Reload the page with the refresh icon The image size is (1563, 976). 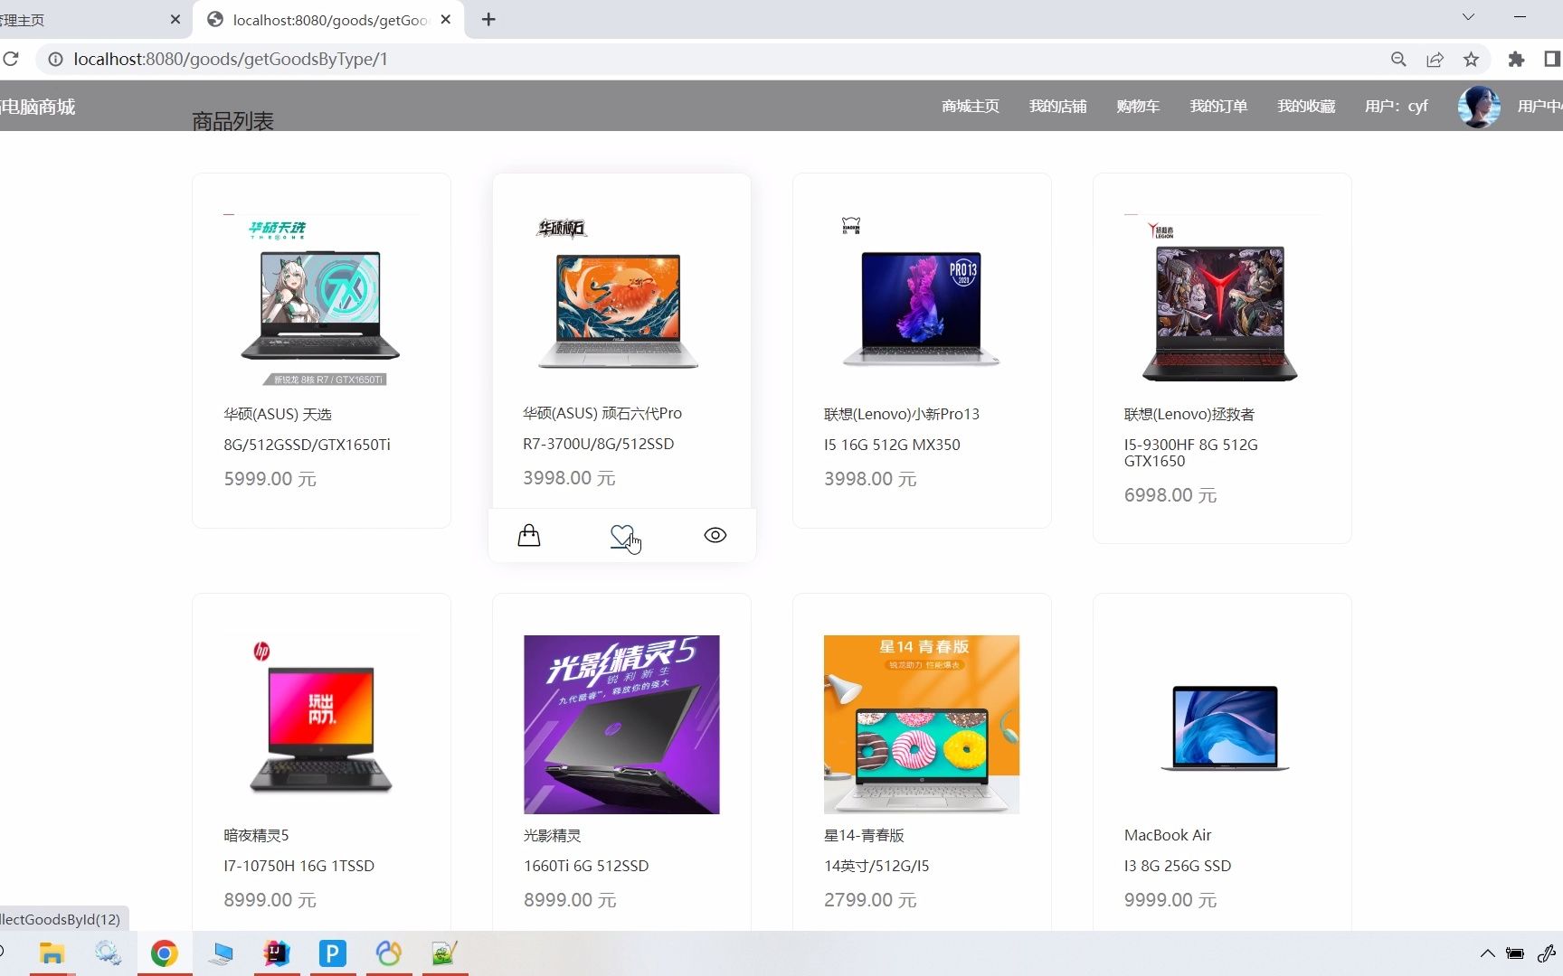tap(11, 59)
